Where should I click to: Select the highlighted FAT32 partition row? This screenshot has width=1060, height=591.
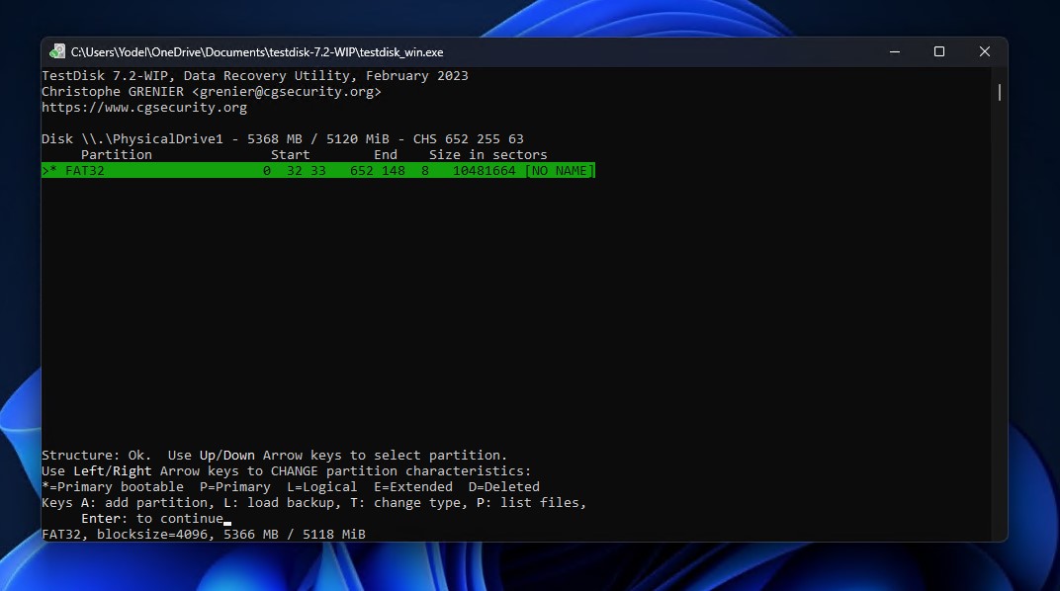[316, 171]
